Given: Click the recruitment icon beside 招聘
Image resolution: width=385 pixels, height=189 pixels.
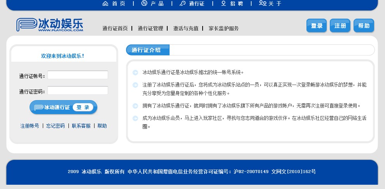Looking at the screenshot, I should click(223, 3).
